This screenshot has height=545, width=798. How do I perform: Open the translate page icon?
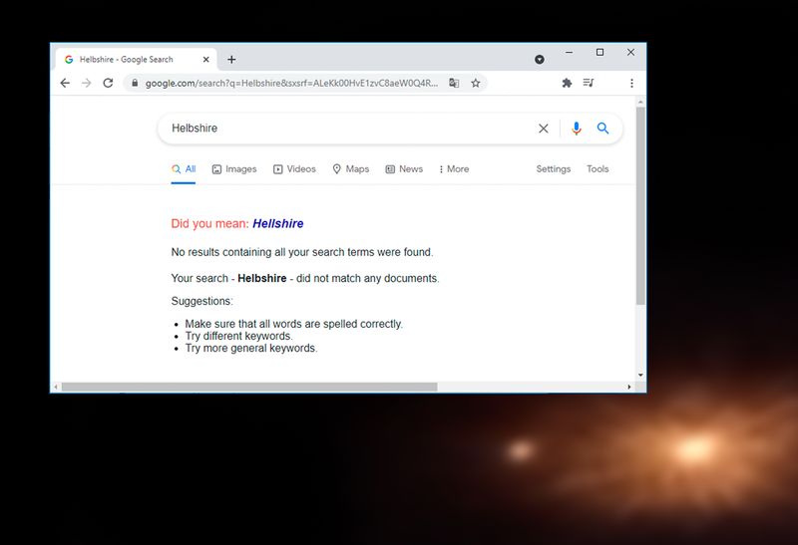point(454,83)
